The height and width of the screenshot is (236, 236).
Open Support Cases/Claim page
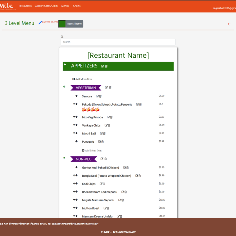click(x=46, y=6)
